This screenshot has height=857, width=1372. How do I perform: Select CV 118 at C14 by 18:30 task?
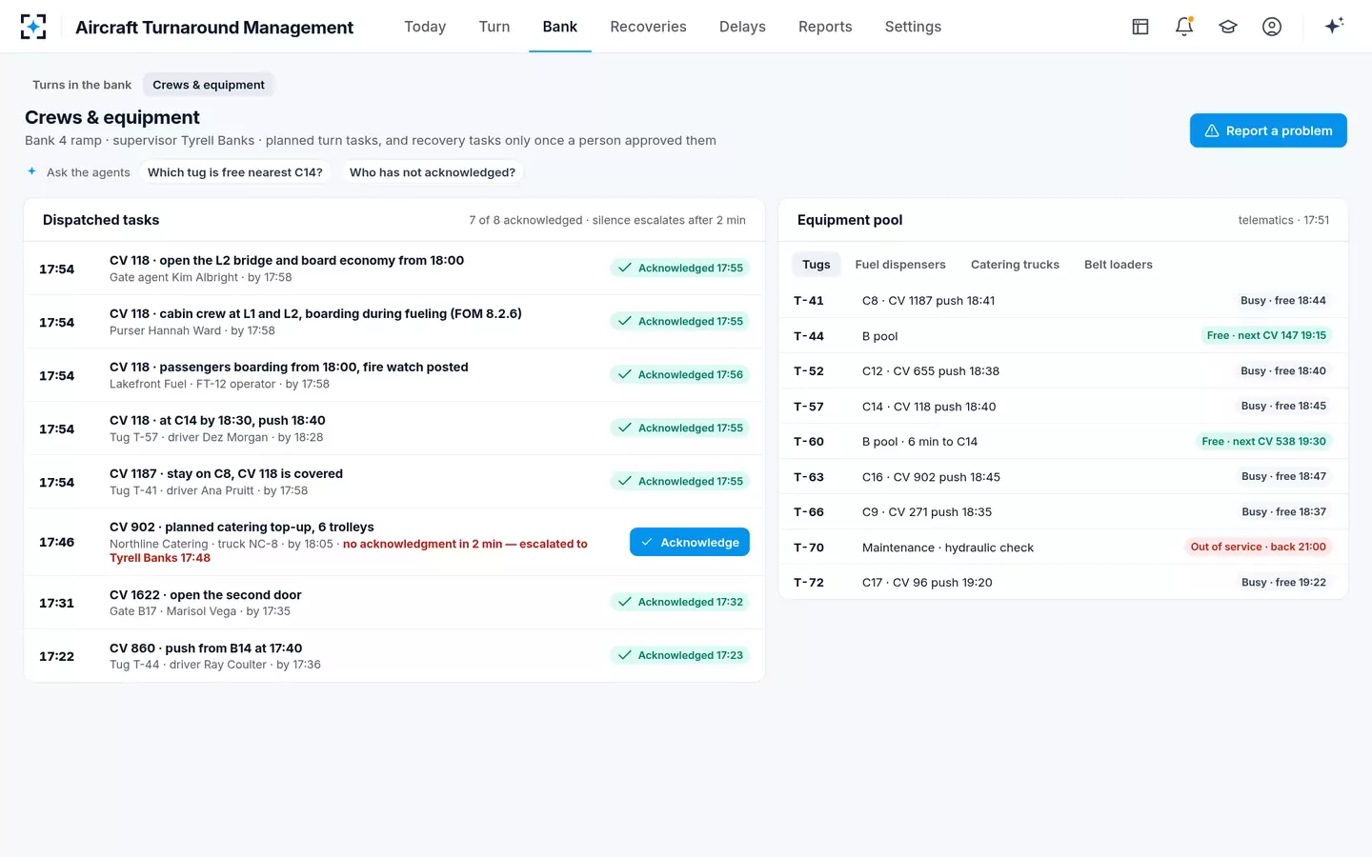coord(394,428)
